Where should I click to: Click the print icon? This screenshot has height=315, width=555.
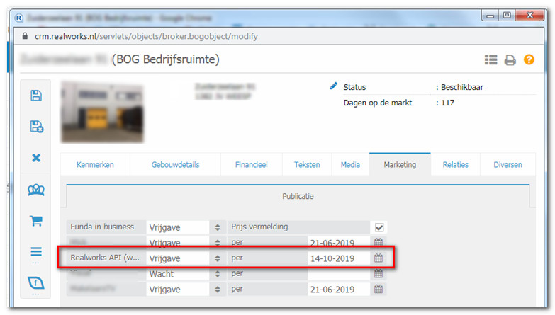coord(510,59)
